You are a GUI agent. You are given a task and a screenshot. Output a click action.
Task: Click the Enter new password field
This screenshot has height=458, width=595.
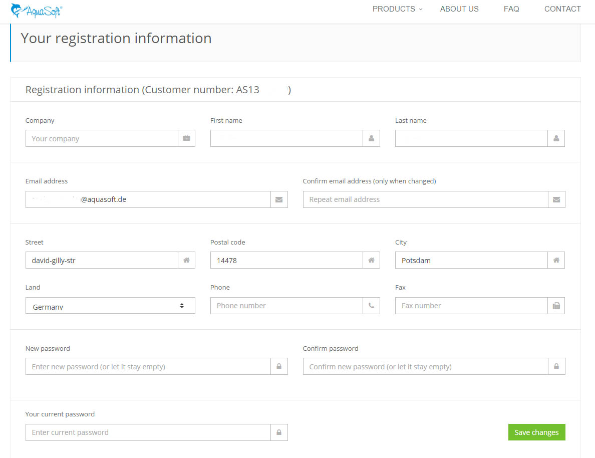pyautogui.click(x=148, y=366)
